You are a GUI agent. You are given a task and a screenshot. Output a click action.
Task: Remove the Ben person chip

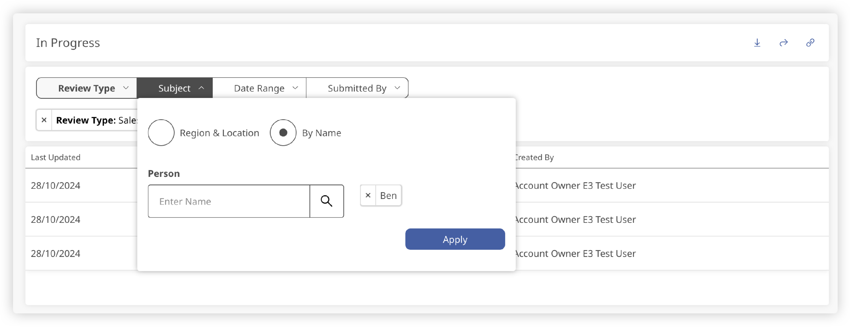(368, 195)
